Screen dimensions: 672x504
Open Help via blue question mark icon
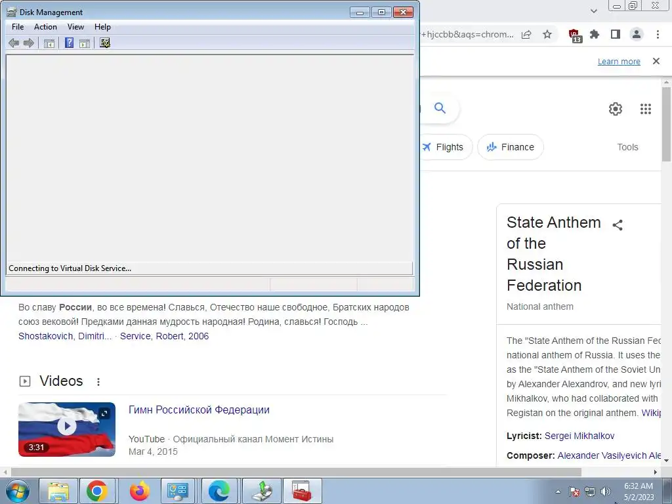coord(69,43)
